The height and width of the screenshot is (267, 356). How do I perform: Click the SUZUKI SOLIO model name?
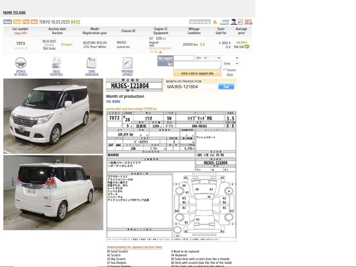click(95, 43)
